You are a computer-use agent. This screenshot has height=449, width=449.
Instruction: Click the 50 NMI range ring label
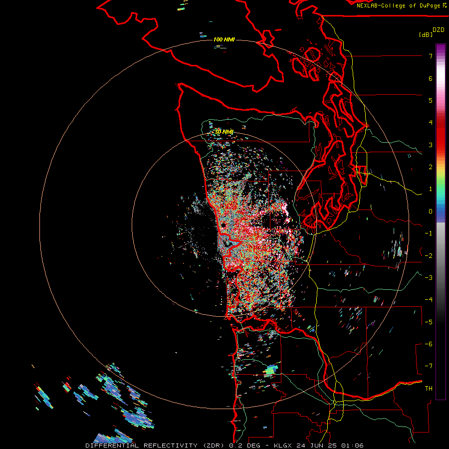(x=224, y=132)
